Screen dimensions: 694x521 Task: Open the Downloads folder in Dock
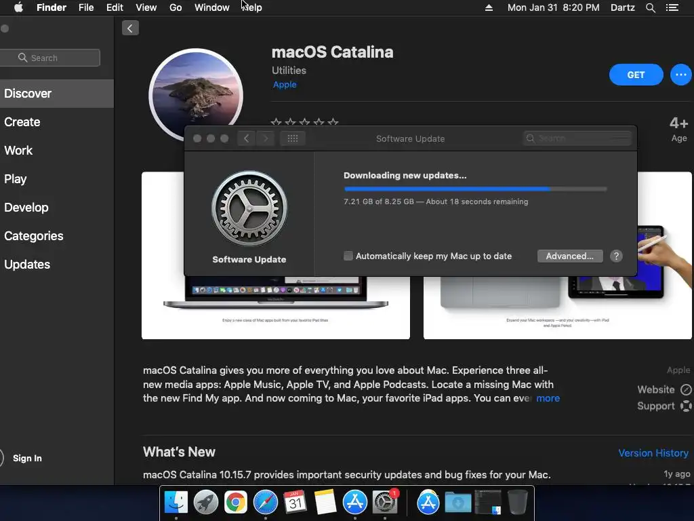pyautogui.click(x=457, y=503)
